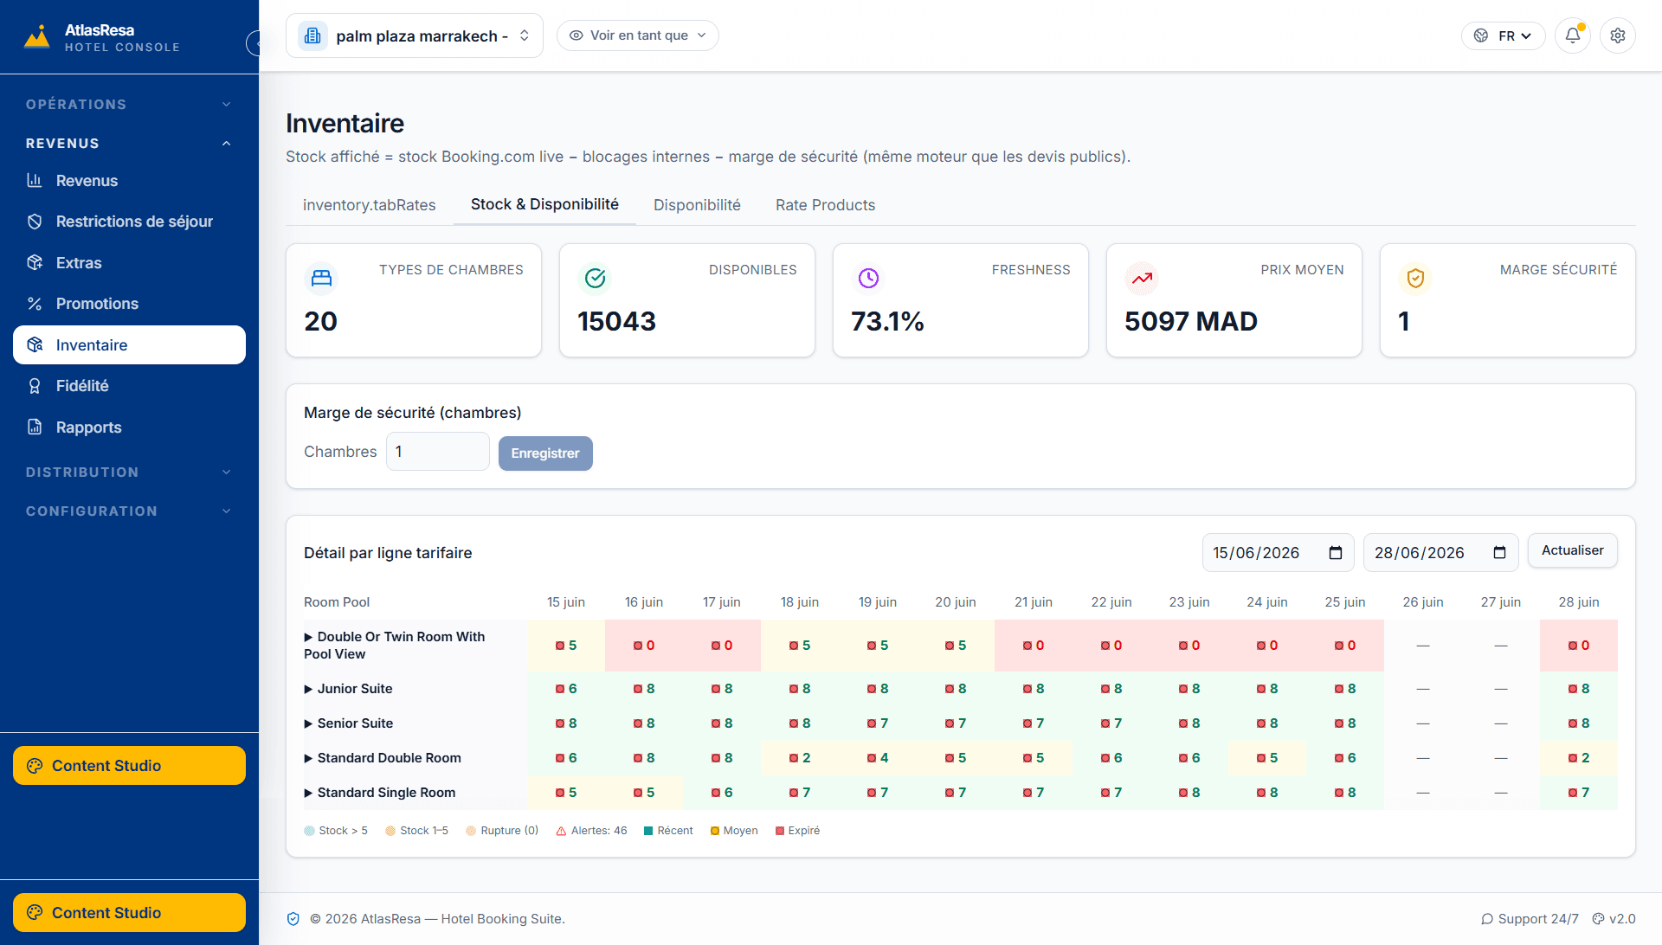1662x945 pixels.
Task: Expand the Junior Suite row
Action: click(x=349, y=689)
